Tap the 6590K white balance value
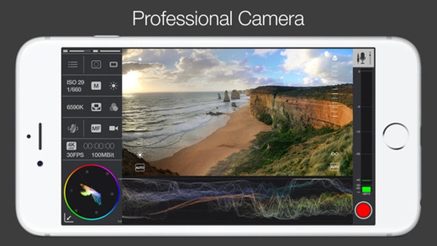The image size is (437, 246). tap(75, 107)
